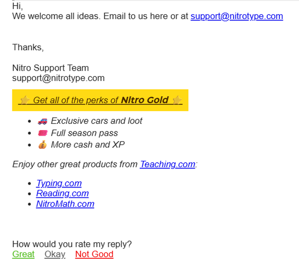Rate the reply as Okay
Screen dimensions: 299x264
[x=55, y=254]
